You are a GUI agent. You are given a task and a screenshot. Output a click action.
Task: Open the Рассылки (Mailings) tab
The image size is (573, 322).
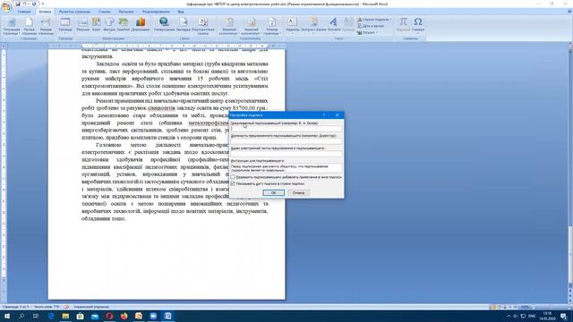tap(126, 12)
